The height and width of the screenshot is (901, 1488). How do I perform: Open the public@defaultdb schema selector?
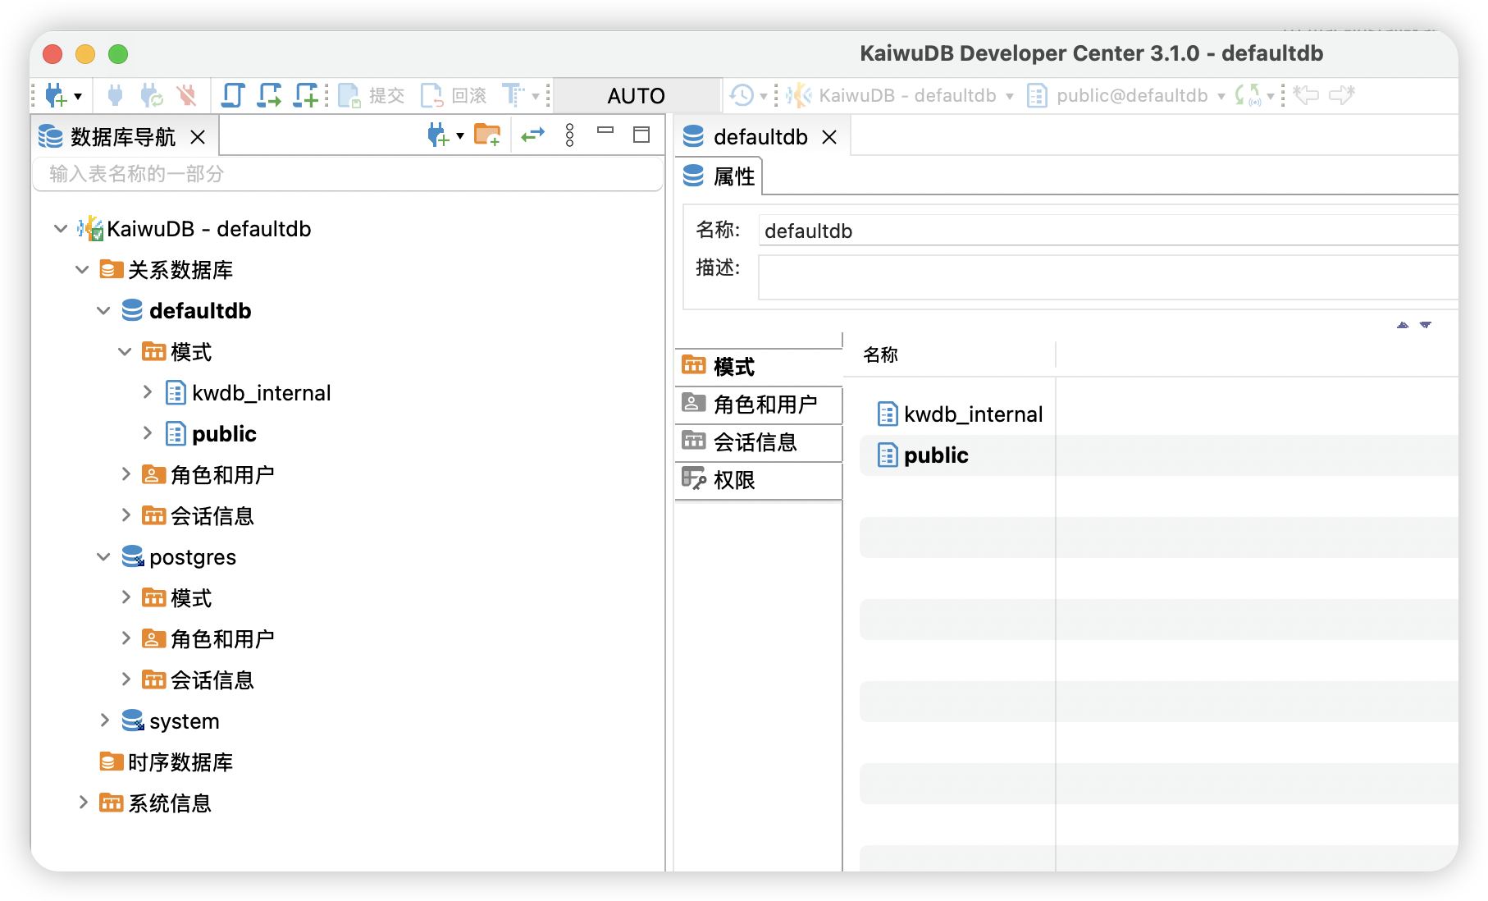pyautogui.click(x=1126, y=96)
